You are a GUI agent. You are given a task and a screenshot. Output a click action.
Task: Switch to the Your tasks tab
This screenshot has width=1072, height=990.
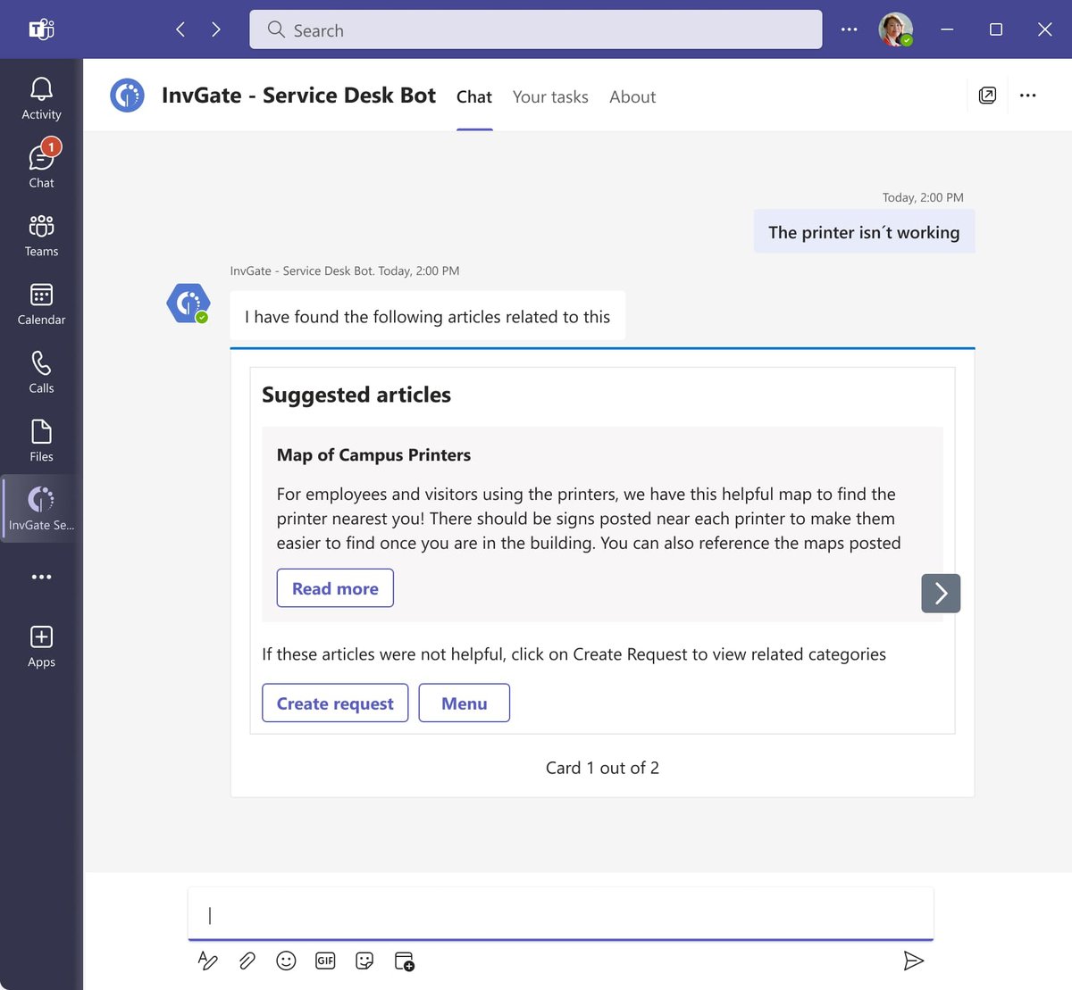pos(550,96)
